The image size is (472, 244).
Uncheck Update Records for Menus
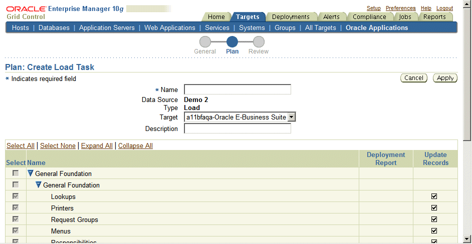(434, 231)
